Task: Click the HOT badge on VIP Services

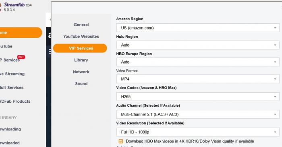Action: click(21, 57)
